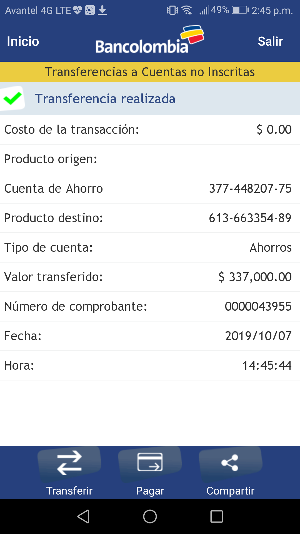The image size is (300, 534).
Task: Log out with Salir
Action: click(x=270, y=41)
